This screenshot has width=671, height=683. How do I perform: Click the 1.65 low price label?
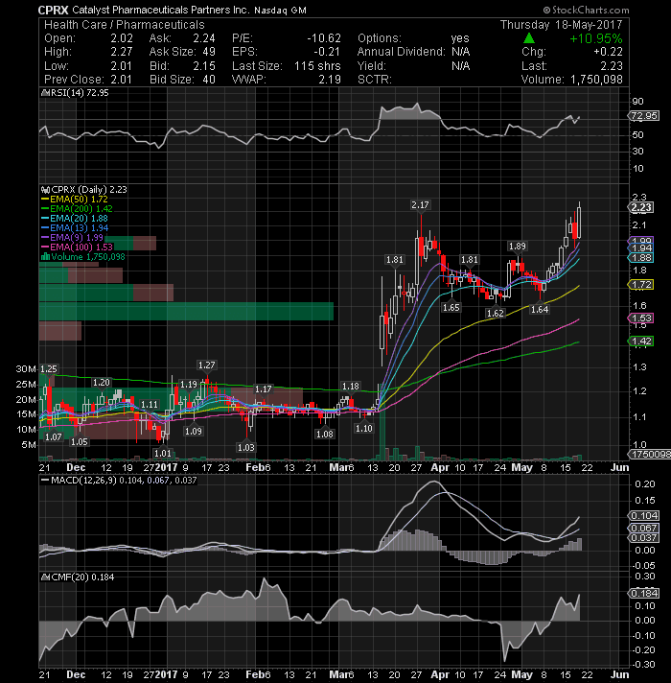click(x=451, y=308)
